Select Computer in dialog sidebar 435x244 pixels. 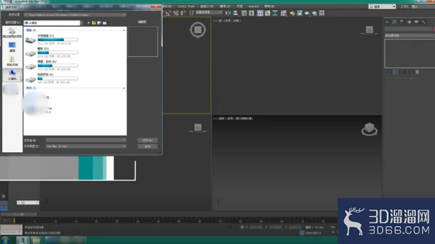coord(12,75)
